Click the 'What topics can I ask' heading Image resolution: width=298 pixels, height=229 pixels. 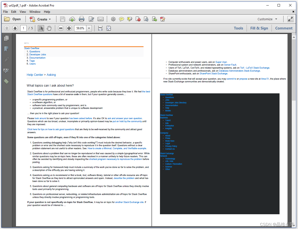click(50, 86)
